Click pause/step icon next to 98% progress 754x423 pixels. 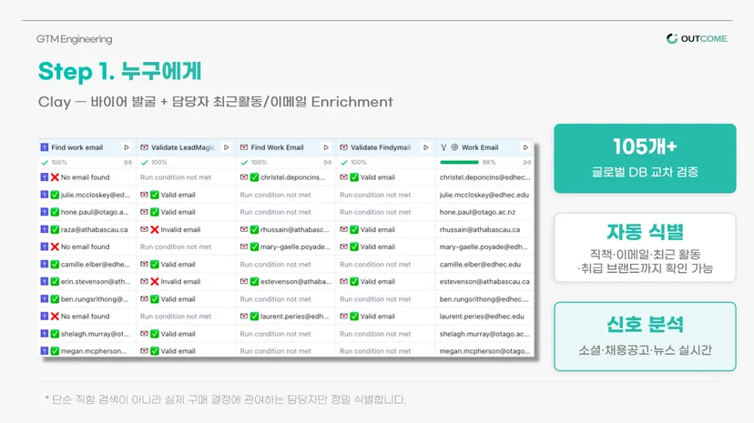click(x=527, y=162)
